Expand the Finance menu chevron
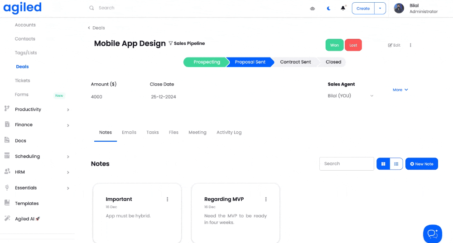Image resolution: width=453 pixels, height=243 pixels. [x=68, y=125]
